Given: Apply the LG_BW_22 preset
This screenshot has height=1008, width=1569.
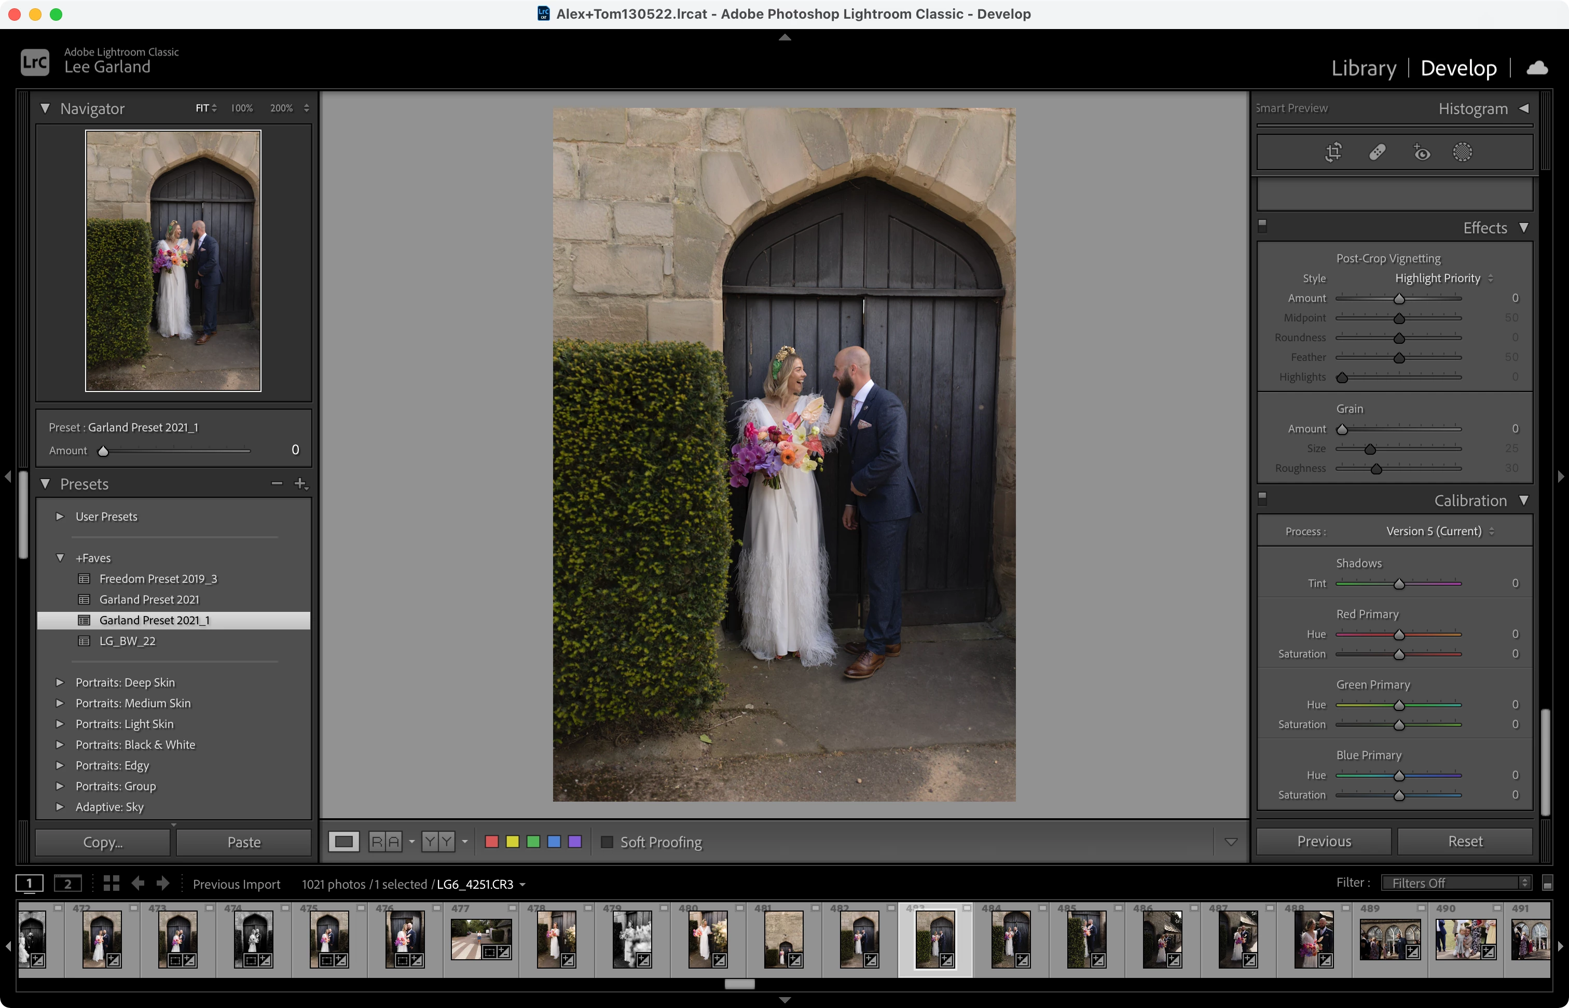Looking at the screenshot, I should point(127,641).
